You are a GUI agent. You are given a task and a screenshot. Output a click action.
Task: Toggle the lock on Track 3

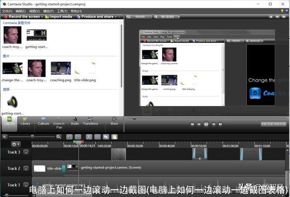click(26, 153)
